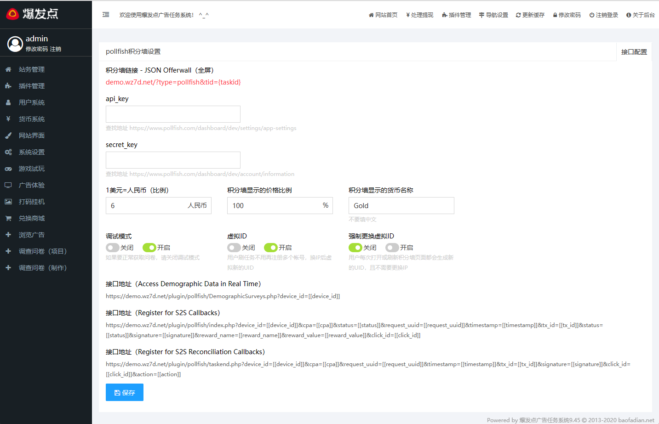Click the refresh icon for 更新缓存
The height and width of the screenshot is (424, 659).
click(518, 15)
